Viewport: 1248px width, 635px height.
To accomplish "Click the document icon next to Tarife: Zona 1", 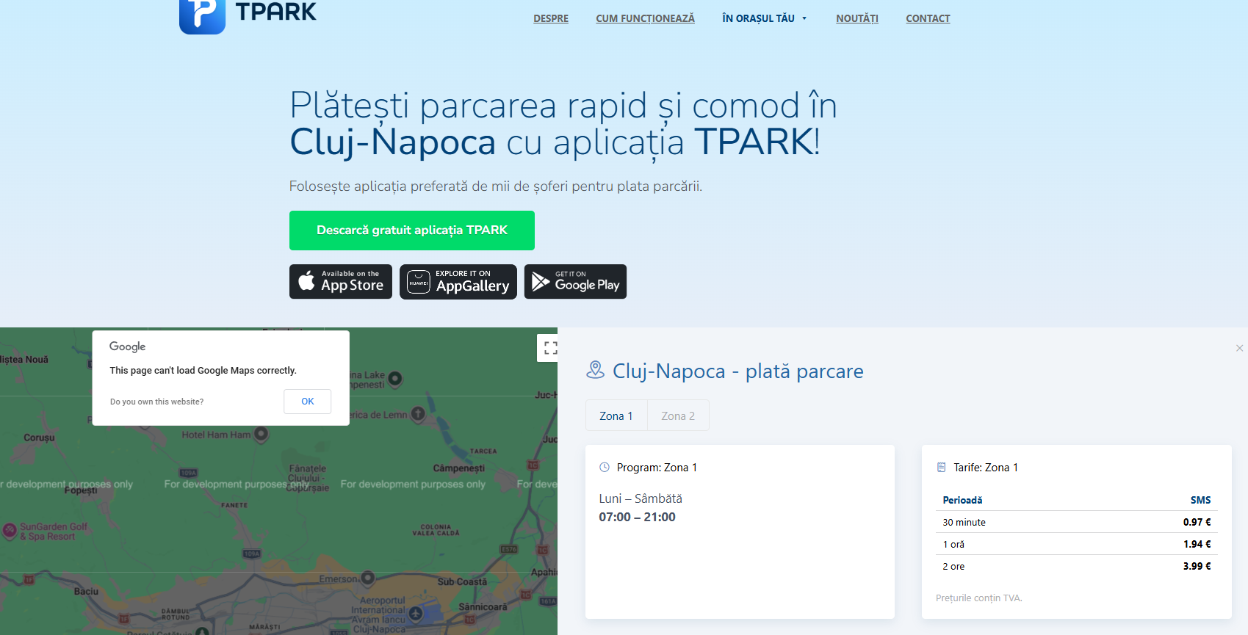I will coord(941,467).
